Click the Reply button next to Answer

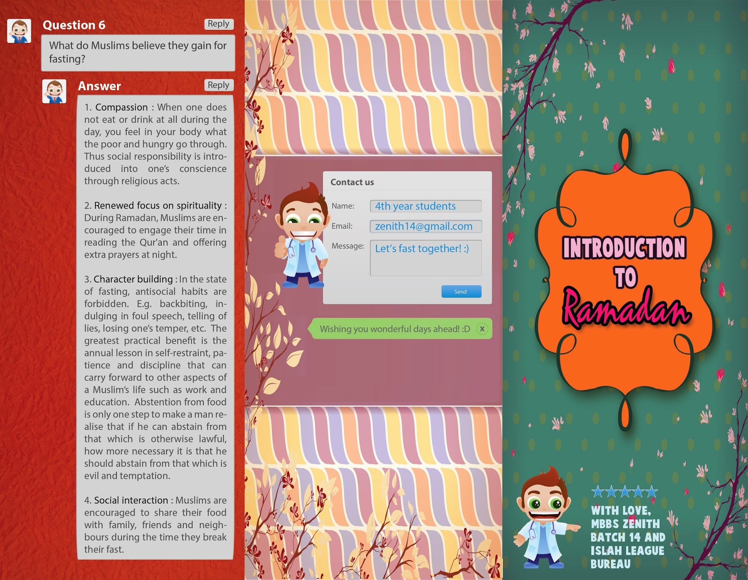click(x=218, y=85)
